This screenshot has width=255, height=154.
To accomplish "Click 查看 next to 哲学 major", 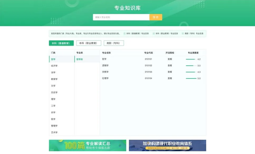I will point(170,59).
